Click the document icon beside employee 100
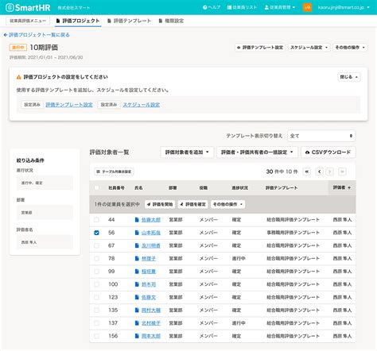Image resolution: width=377 pixels, height=351 pixels. point(137,284)
